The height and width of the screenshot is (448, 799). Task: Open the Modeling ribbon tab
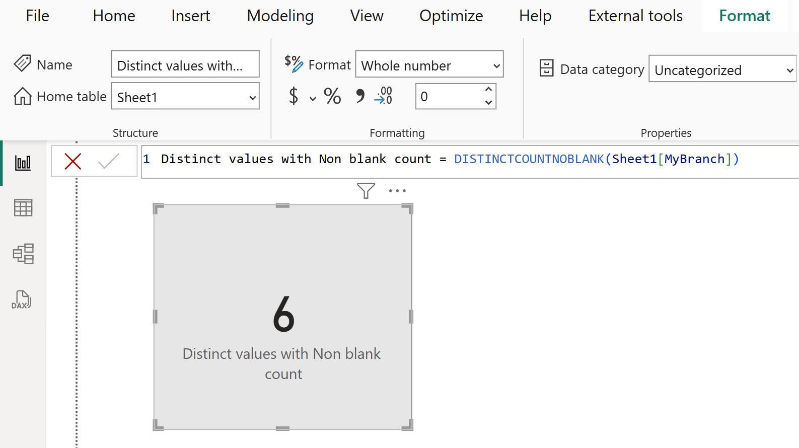[x=280, y=16]
